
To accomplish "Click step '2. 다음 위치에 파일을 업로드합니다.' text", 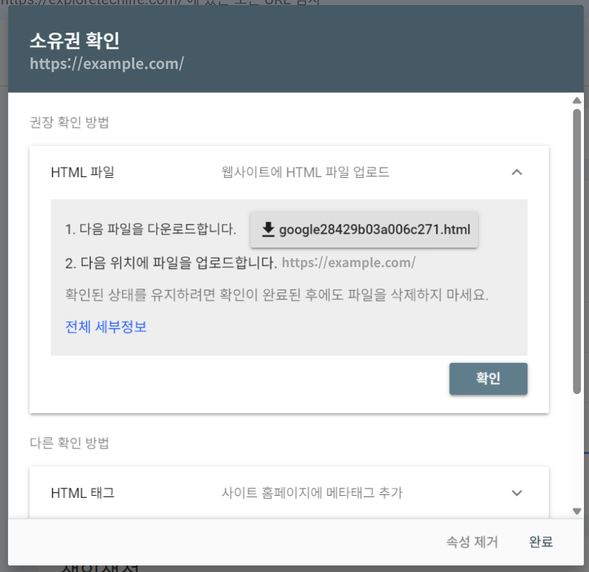I will (x=171, y=263).
